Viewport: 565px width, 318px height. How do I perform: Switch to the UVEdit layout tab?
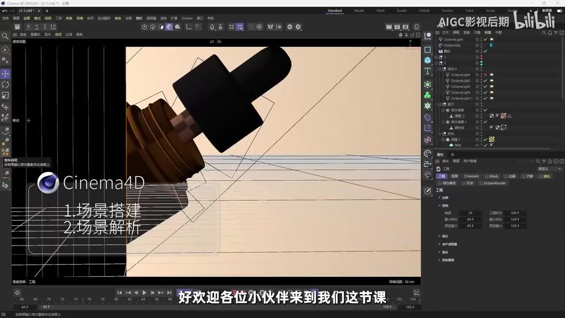[424, 11]
